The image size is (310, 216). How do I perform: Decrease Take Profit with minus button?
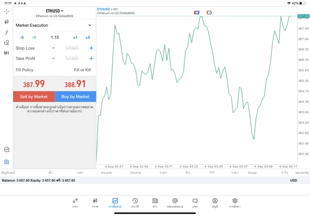[x=53, y=58]
